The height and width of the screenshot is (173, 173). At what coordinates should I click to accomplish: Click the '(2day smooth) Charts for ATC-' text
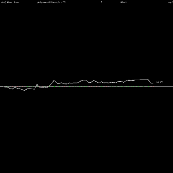click(52, 2)
